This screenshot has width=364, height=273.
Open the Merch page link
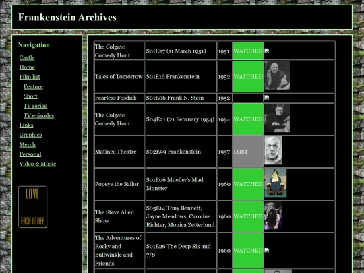[x=28, y=145]
